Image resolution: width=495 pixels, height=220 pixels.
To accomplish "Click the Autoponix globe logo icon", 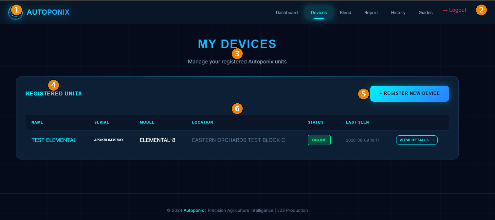I will click(15, 13).
